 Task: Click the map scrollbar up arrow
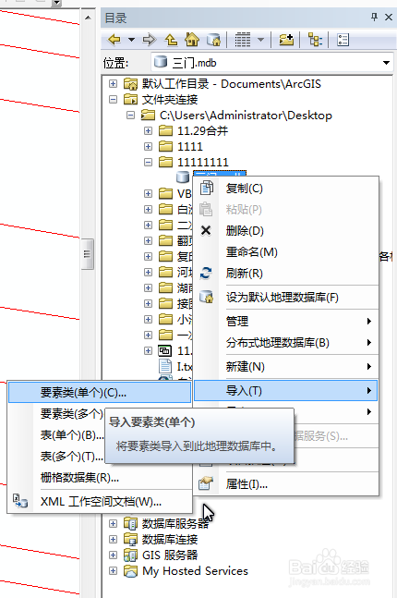tap(88, 18)
